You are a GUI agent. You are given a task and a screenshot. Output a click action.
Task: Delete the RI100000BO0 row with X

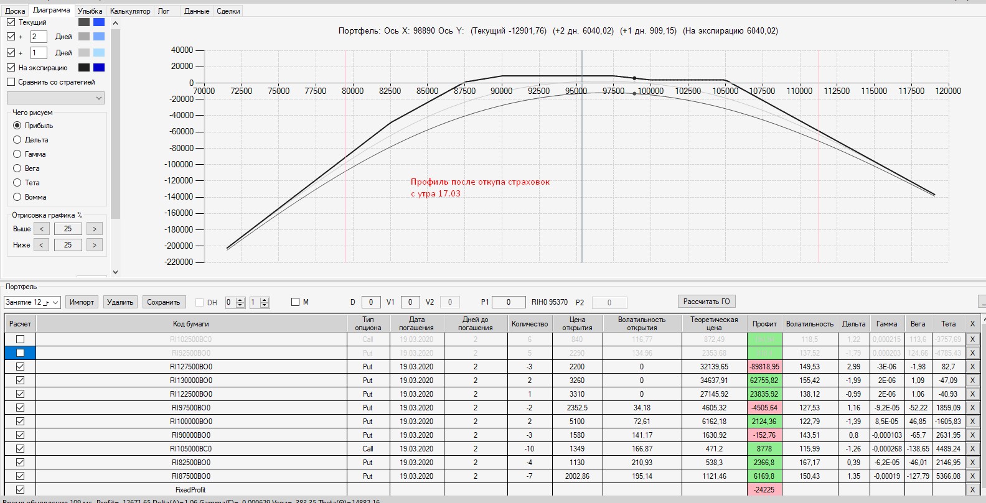coord(972,422)
